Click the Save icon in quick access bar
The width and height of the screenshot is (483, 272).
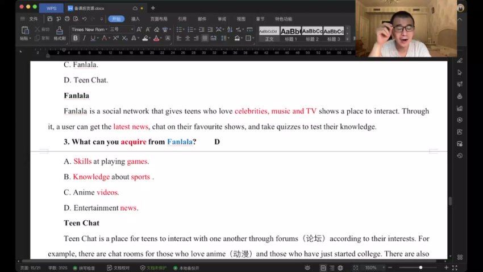tap(50, 19)
